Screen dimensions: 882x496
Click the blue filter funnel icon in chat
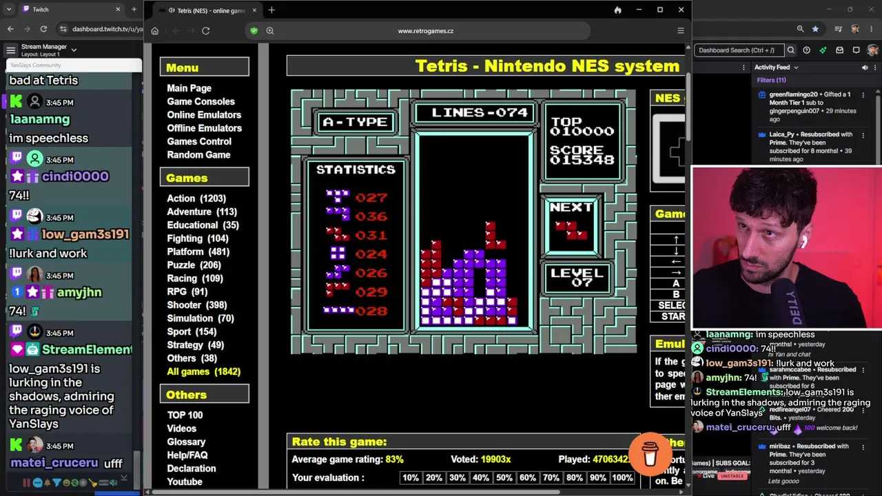pyautogui.click(x=57, y=483)
